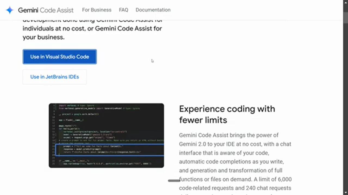Screen dimensions: 348x195
Task: Go to the FAQ page
Action: 123,10
